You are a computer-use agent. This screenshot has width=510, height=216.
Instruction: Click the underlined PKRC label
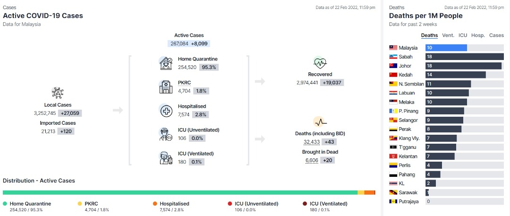coord(184,83)
